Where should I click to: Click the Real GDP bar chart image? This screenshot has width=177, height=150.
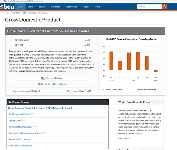pos(131,64)
